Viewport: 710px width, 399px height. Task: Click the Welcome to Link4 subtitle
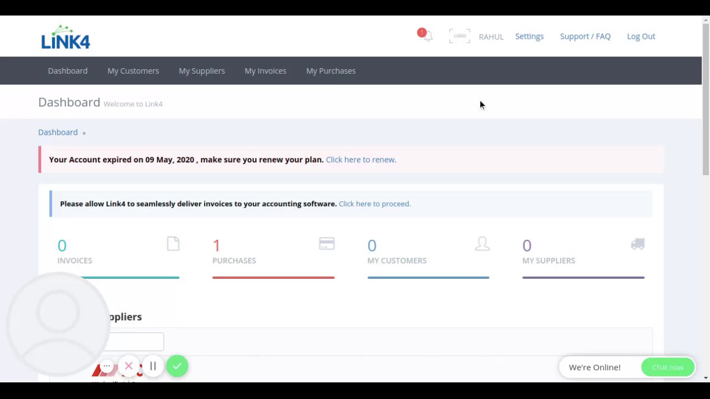tap(133, 104)
